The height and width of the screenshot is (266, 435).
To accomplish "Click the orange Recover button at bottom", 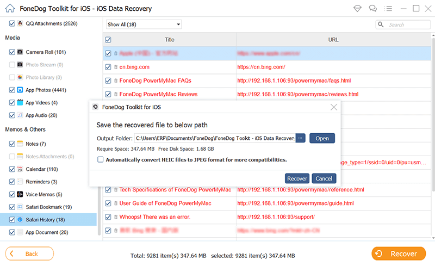I will click(399, 254).
